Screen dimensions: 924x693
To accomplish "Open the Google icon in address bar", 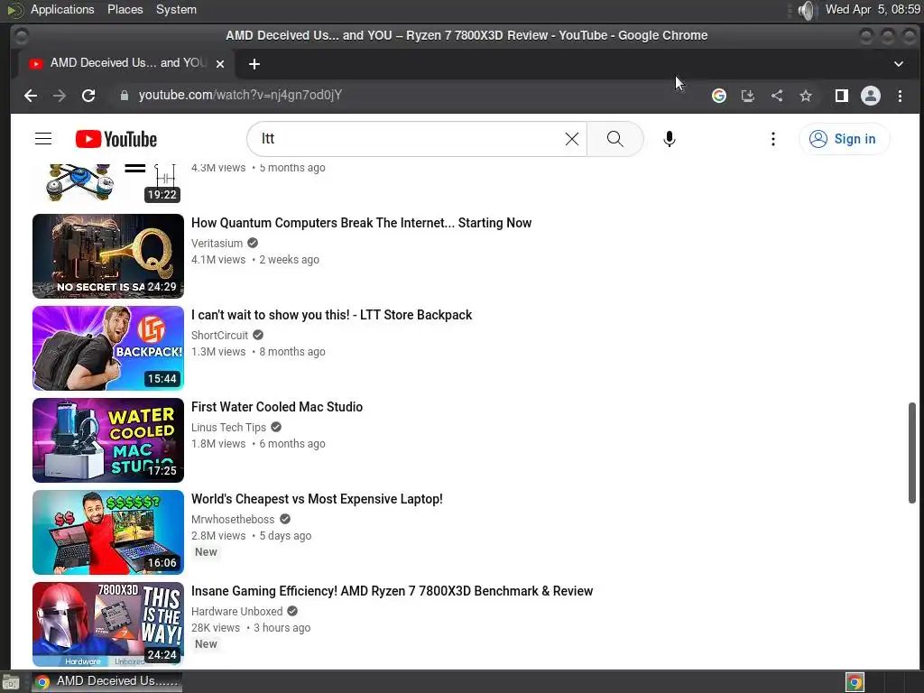I will [x=719, y=96].
